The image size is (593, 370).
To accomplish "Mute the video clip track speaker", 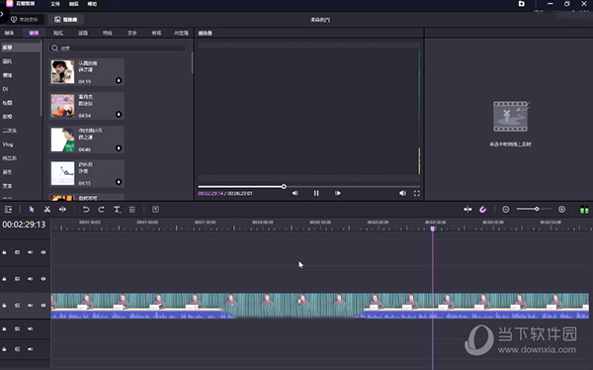I will 31,306.
